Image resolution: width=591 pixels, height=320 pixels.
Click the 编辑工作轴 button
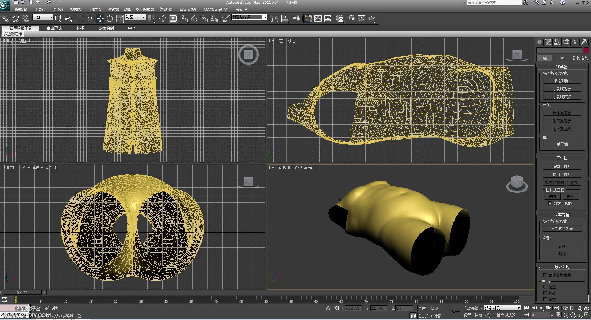(x=562, y=167)
